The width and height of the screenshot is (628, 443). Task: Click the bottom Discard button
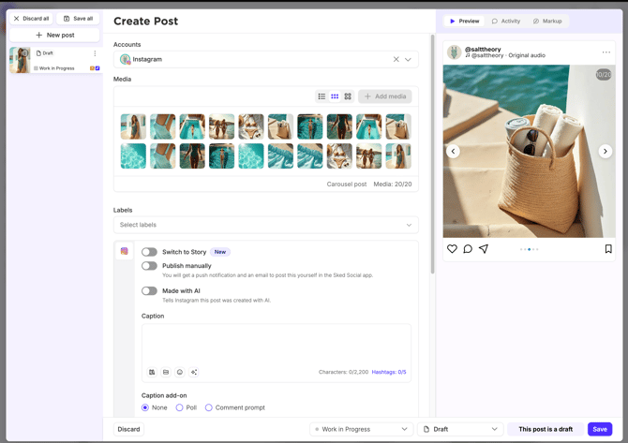[128, 429]
